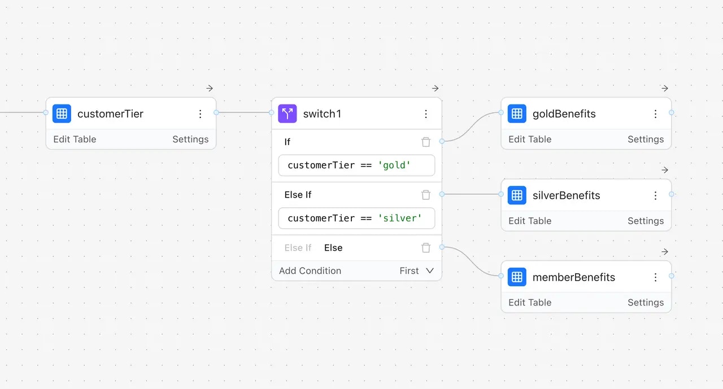The height and width of the screenshot is (389, 723).
Task: Click Edit Table on goldBenefits node
Action: (530, 139)
